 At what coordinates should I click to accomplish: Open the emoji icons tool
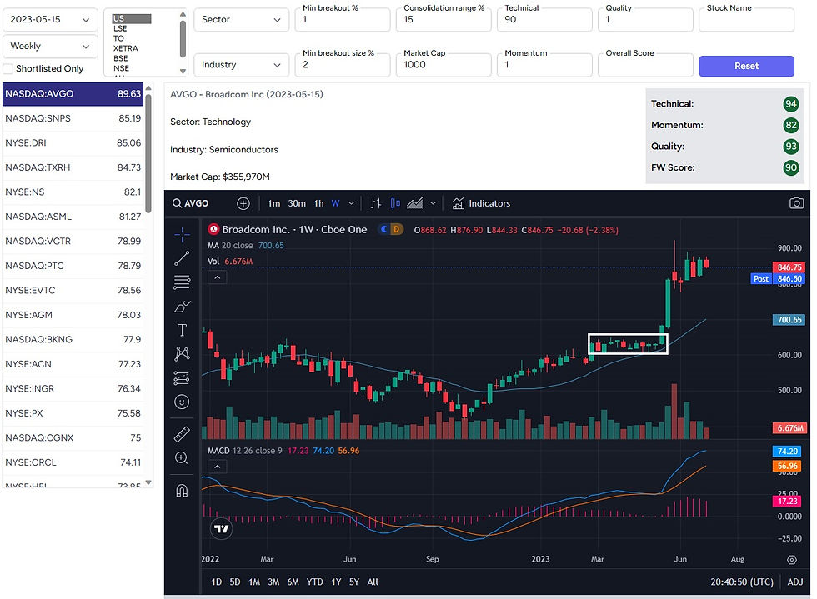tap(182, 402)
